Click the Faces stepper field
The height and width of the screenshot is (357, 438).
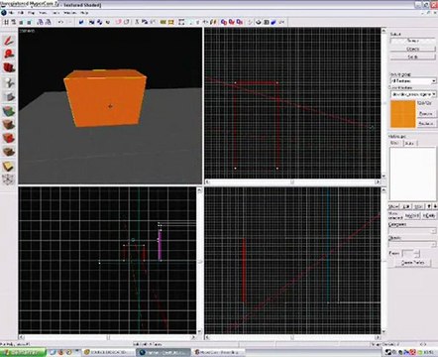(x=411, y=254)
